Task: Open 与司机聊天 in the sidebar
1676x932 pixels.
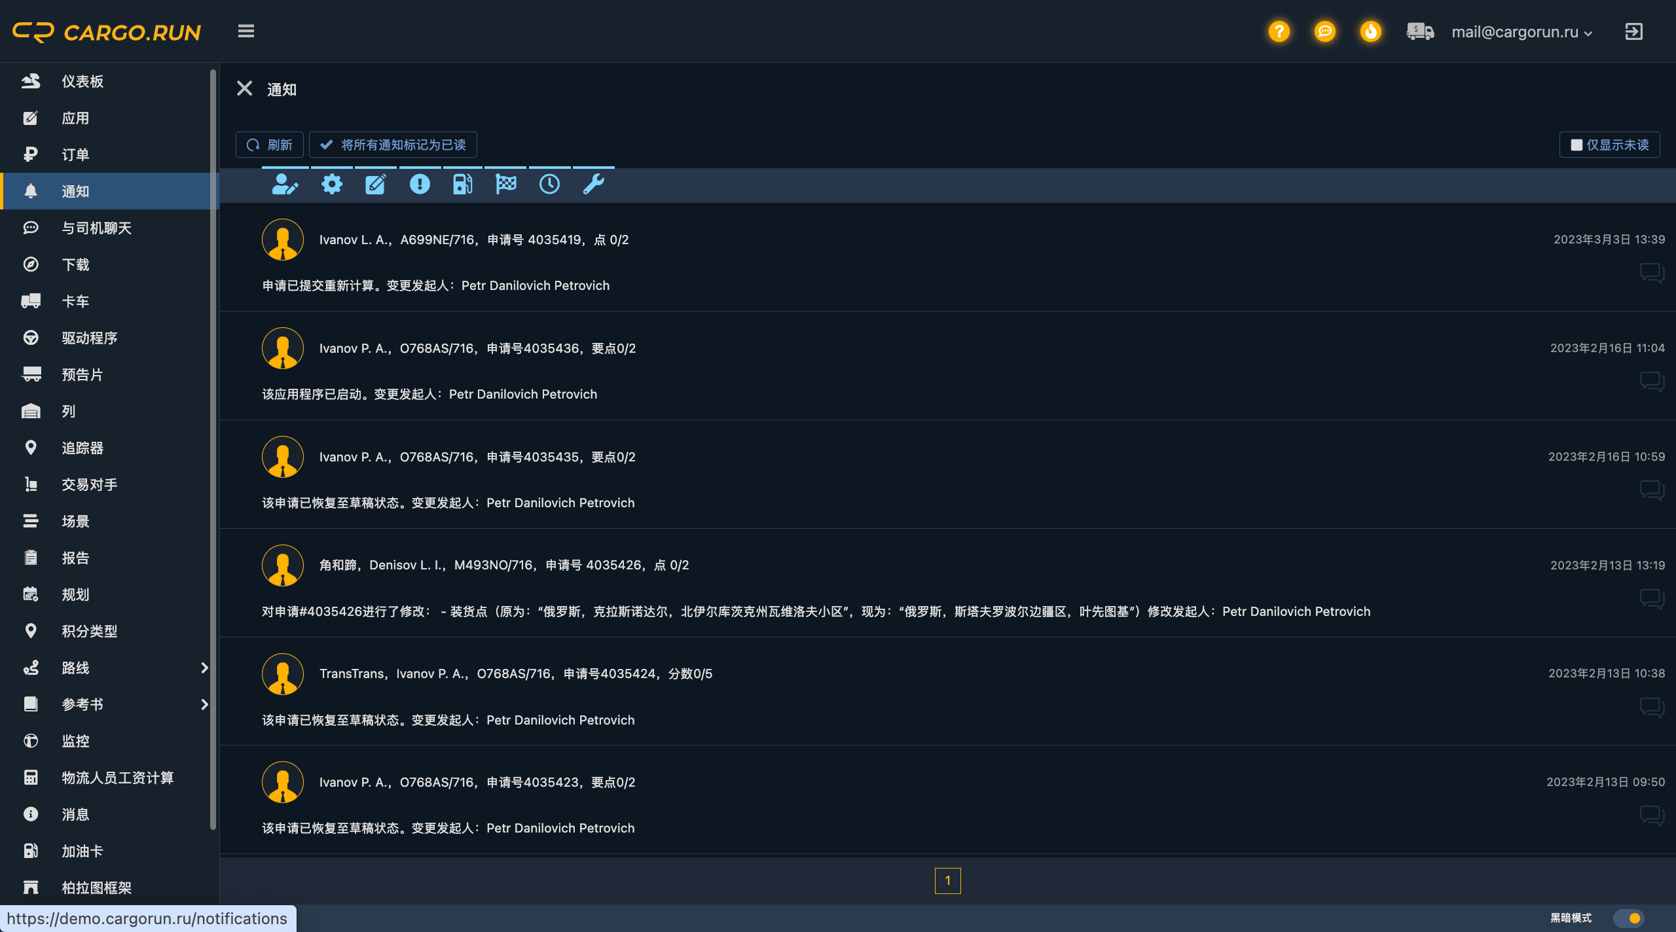Action: 97,228
